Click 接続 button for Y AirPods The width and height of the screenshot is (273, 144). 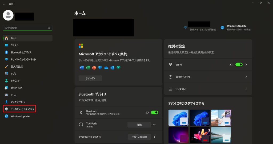click(139, 125)
